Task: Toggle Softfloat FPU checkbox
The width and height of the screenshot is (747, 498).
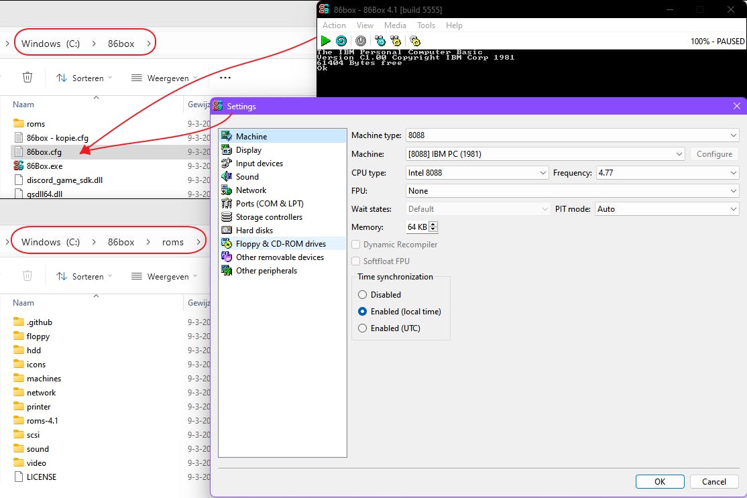Action: 356,261
